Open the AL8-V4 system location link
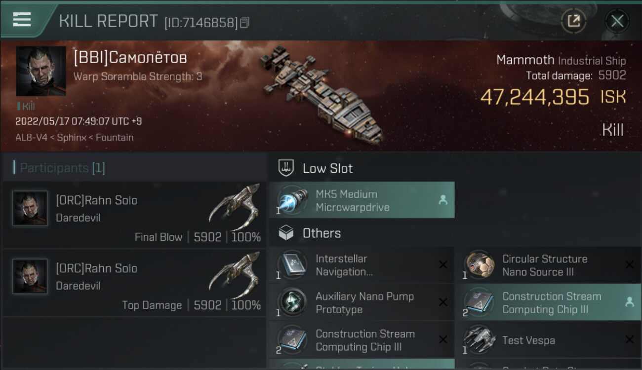Viewport: 642px width, 370px height. click(x=31, y=138)
